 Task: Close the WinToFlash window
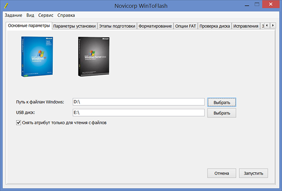point(271,4)
